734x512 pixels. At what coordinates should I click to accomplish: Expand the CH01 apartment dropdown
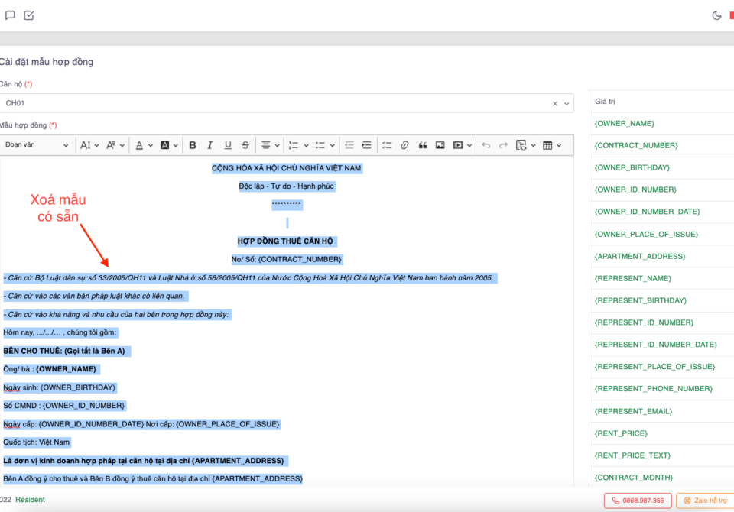[x=567, y=103]
